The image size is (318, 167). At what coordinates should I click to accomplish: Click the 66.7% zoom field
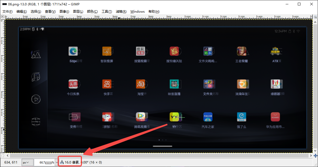click(x=44, y=162)
